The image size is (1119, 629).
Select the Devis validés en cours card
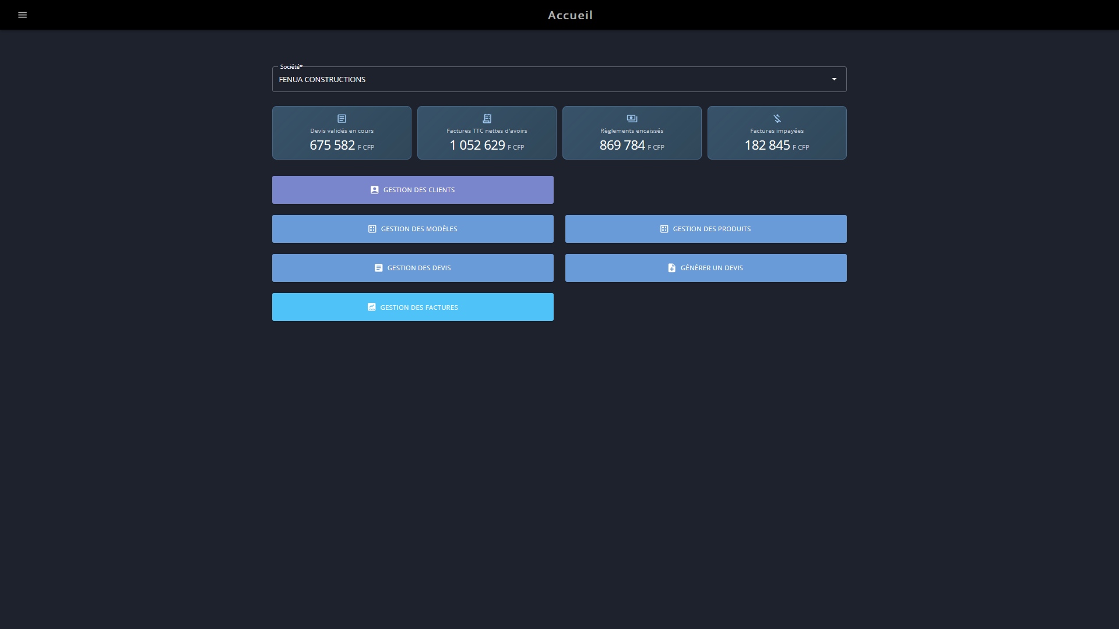tap(342, 133)
